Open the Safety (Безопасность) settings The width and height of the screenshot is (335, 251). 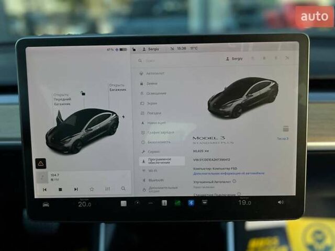click(x=156, y=142)
